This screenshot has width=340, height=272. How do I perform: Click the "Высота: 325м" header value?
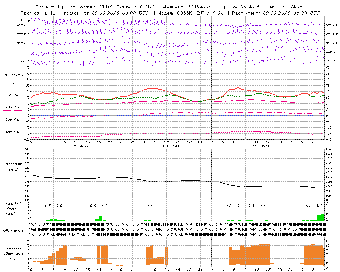click(x=284, y=6)
